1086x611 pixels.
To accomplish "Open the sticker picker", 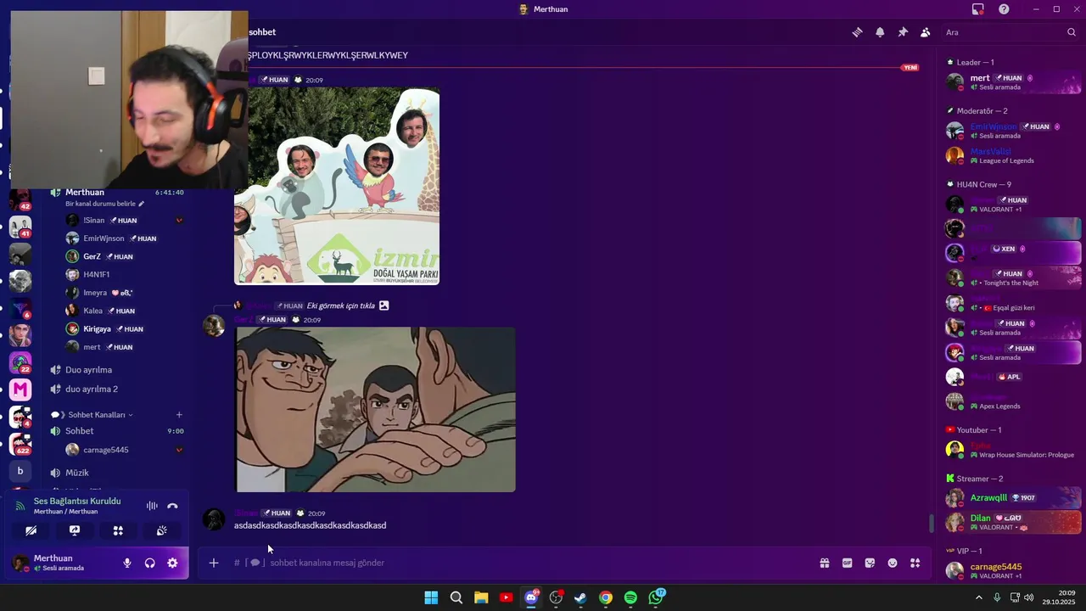I will (x=870, y=563).
